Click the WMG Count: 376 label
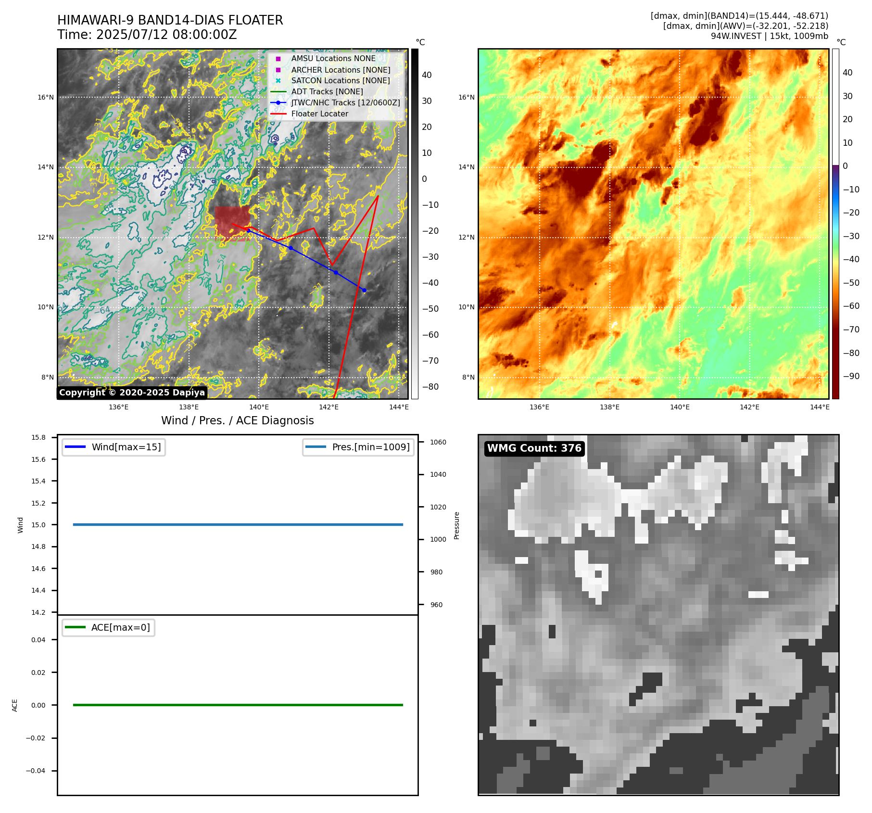The width and height of the screenshot is (872, 813). tap(534, 448)
